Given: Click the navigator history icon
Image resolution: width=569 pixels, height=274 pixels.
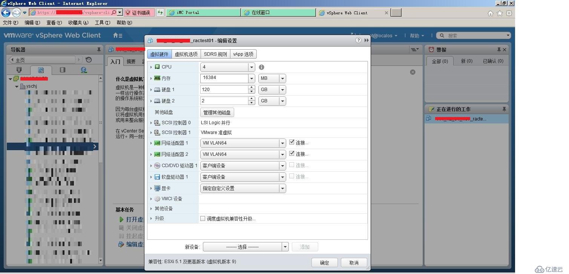Looking at the screenshot, I should click(x=89, y=59).
